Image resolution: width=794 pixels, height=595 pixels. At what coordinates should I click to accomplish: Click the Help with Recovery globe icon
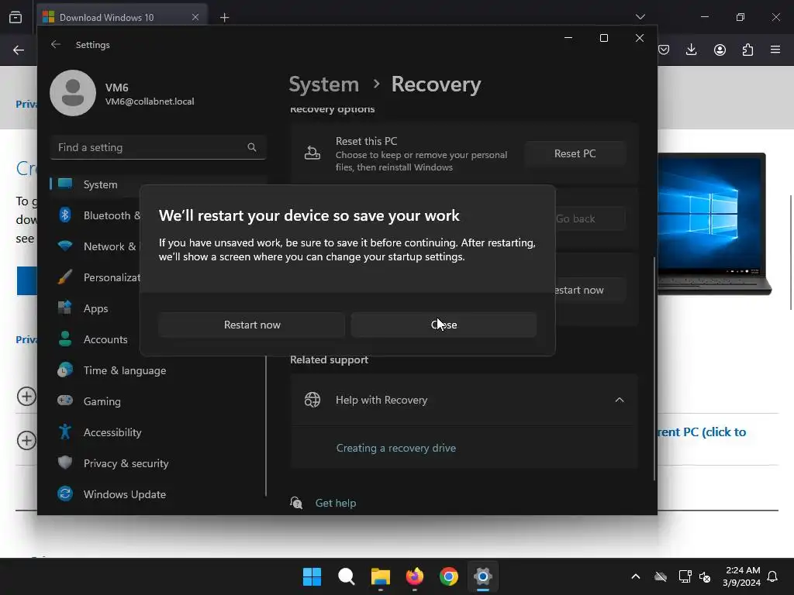click(x=312, y=400)
